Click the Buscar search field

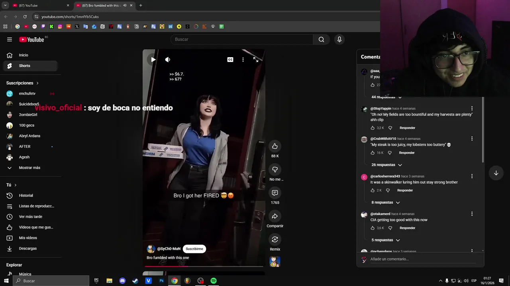point(242,39)
